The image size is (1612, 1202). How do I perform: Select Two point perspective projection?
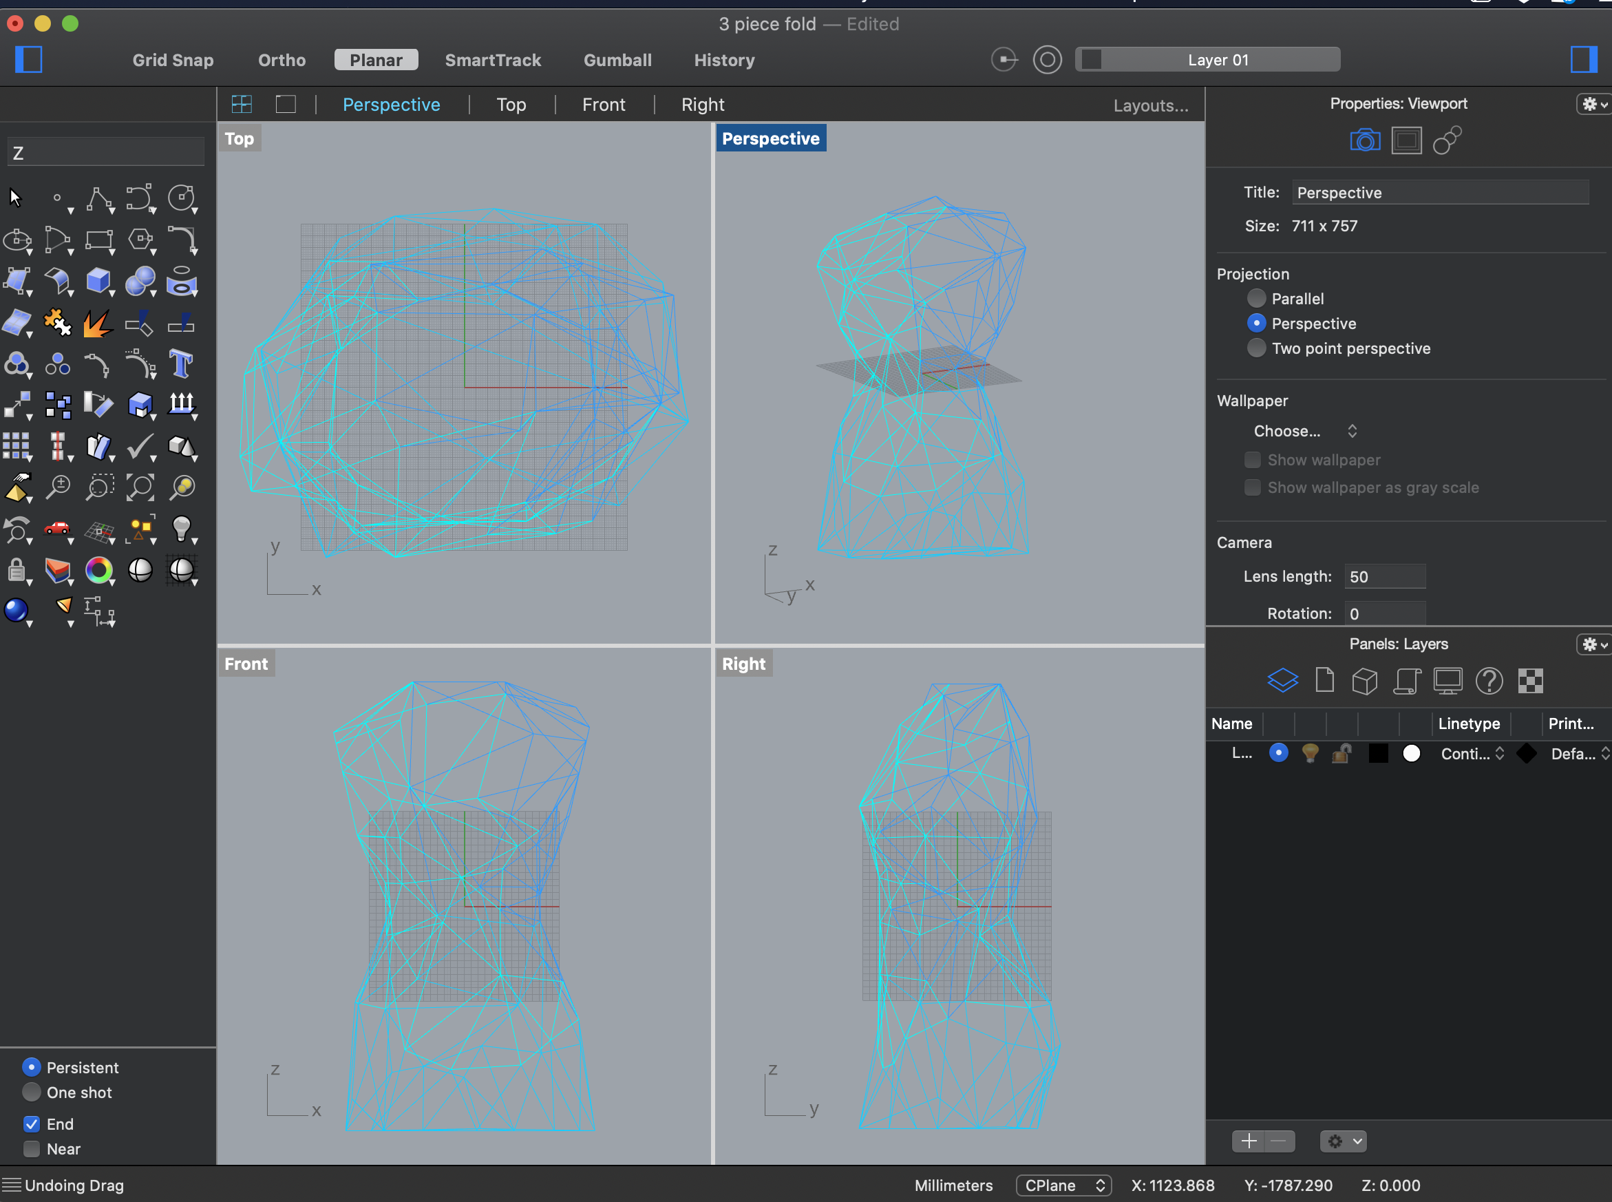tap(1256, 348)
